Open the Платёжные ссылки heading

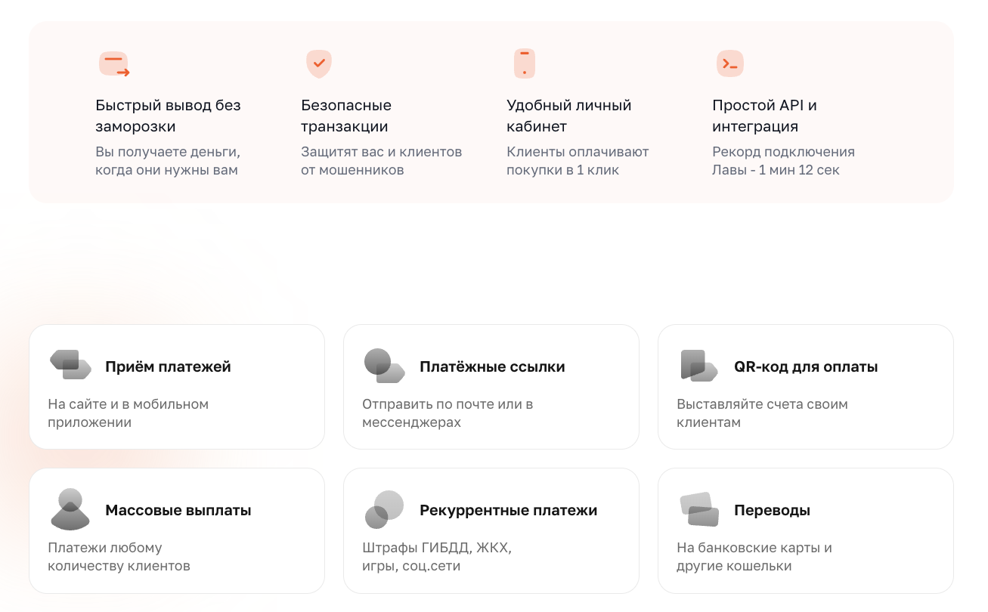click(x=492, y=367)
